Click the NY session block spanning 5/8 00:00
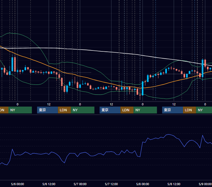Image resolution: width=212 pixels, height=187 pixels. pyautogui.click(x=145, y=110)
